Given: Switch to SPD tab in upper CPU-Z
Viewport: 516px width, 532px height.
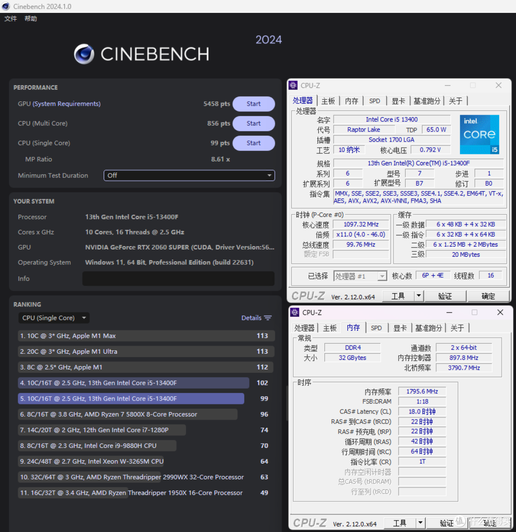Looking at the screenshot, I should pyautogui.click(x=375, y=101).
